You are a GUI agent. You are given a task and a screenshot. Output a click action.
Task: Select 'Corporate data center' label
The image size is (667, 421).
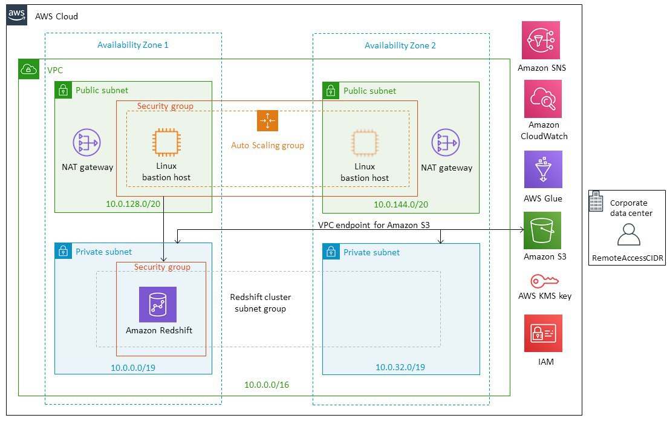pos(631,208)
